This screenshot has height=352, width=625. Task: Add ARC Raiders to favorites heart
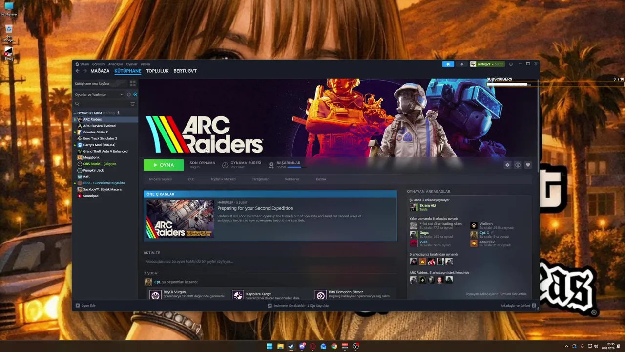[x=528, y=165]
